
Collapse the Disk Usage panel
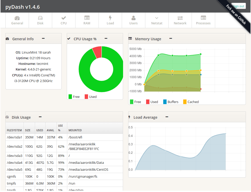tap(40, 117)
